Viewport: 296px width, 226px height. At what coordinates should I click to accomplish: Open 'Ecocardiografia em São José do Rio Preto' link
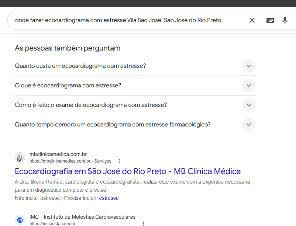coord(128,171)
